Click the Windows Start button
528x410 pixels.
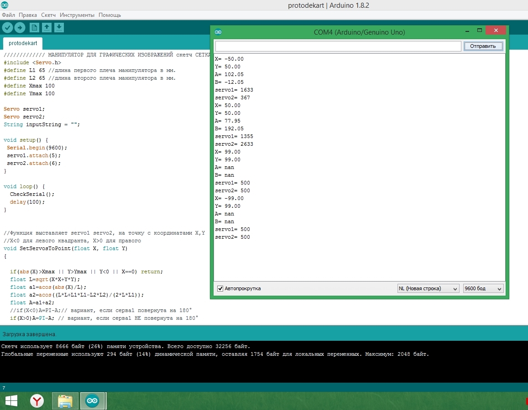(11, 401)
